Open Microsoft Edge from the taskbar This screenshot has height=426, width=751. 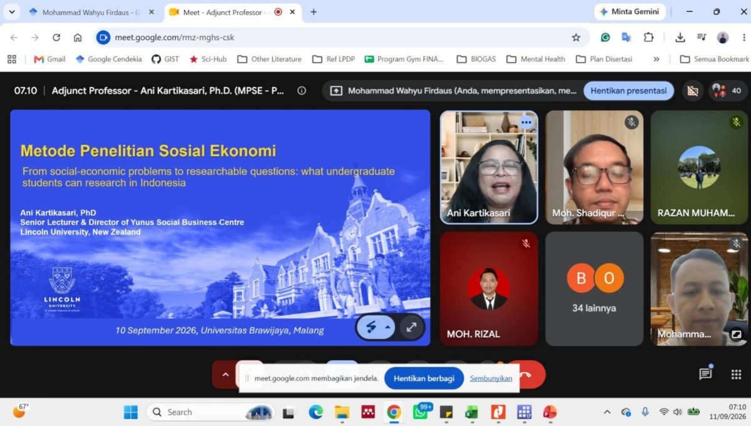tap(315, 412)
